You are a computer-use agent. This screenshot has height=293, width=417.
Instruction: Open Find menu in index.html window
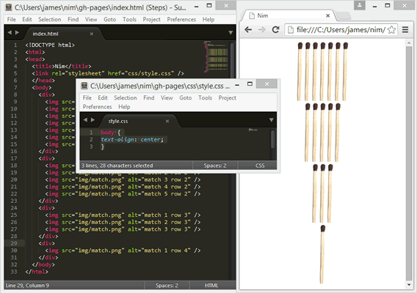73,19
